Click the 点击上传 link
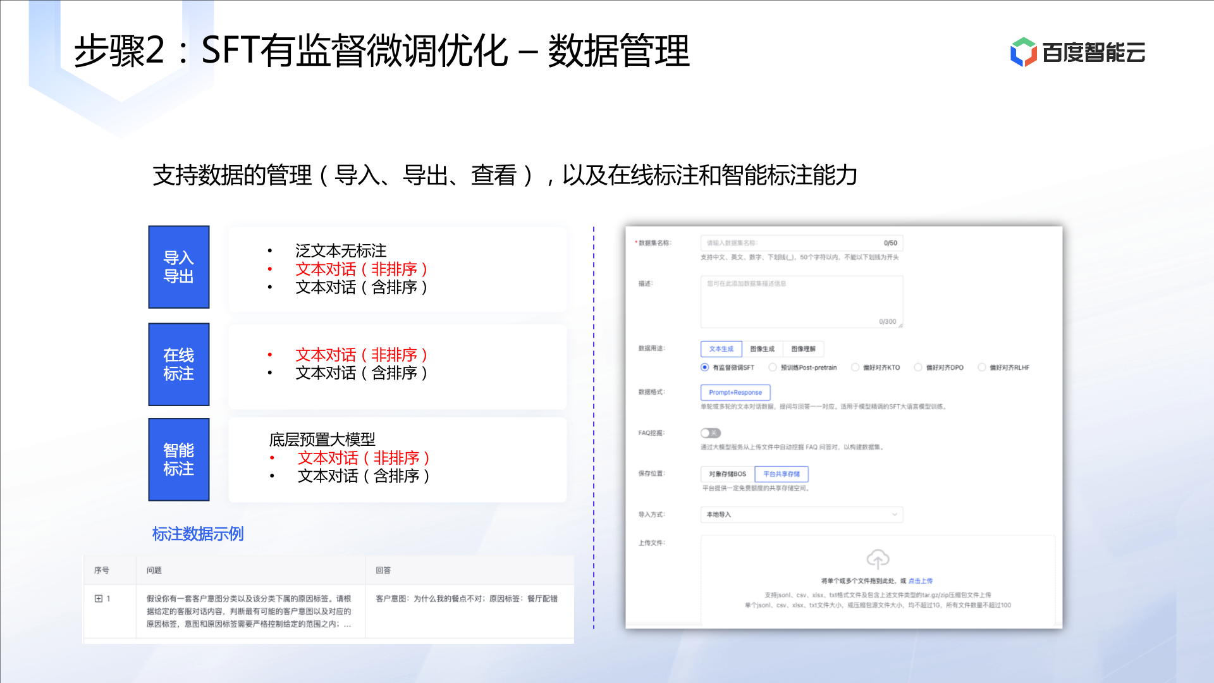Image resolution: width=1214 pixels, height=683 pixels. [921, 581]
